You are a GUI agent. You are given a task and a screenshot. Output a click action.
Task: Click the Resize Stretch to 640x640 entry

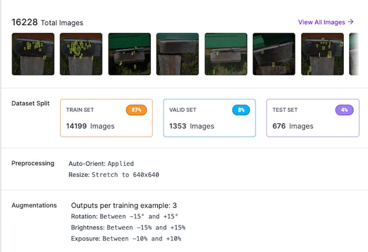coord(113,175)
